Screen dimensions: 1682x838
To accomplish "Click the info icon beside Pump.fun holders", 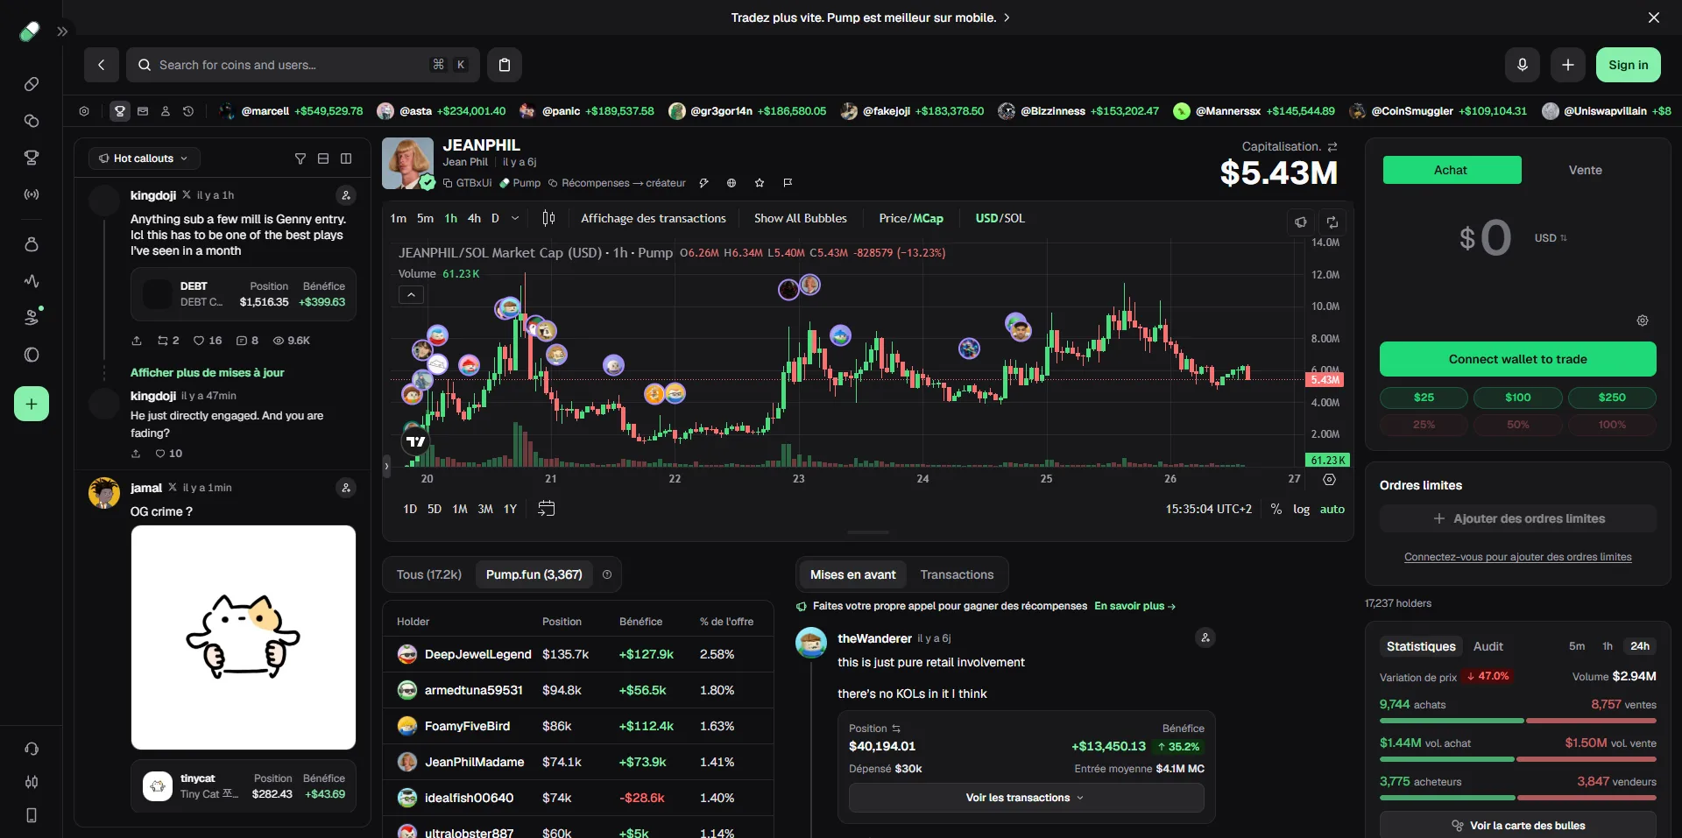I will [x=607, y=574].
